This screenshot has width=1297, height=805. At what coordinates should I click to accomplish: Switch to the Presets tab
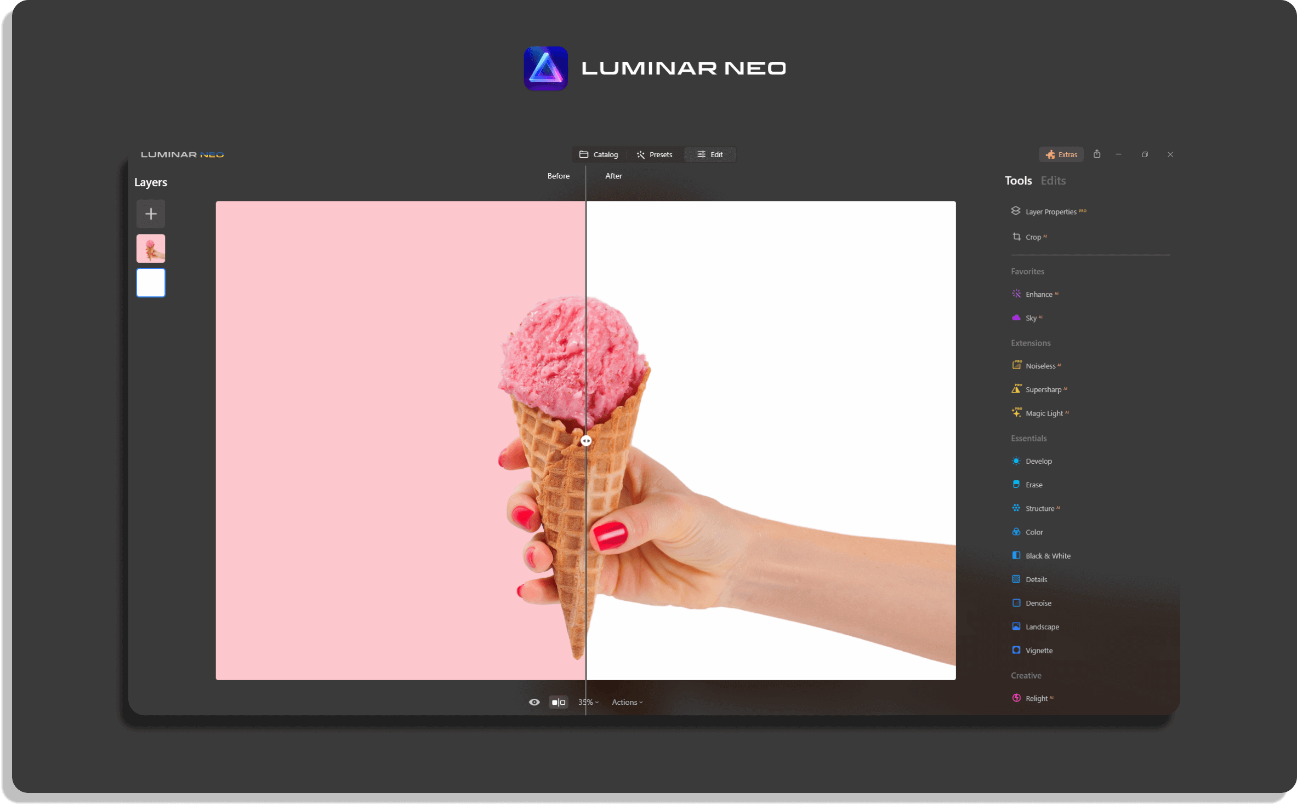click(655, 154)
